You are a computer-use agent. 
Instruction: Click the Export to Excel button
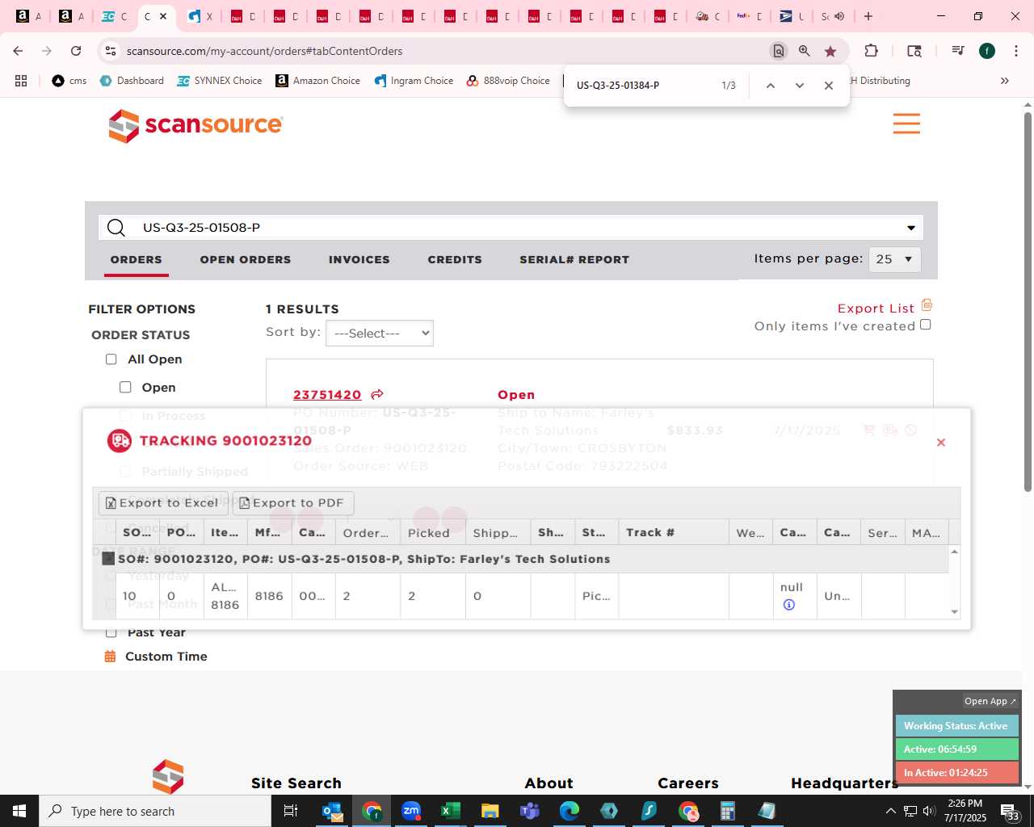(x=163, y=503)
